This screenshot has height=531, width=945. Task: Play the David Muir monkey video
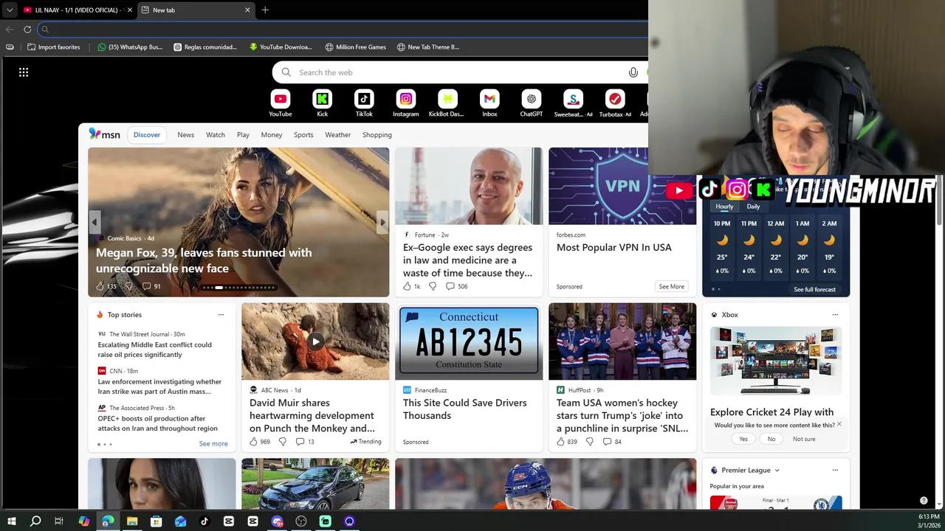pyautogui.click(x=315, y=341)
